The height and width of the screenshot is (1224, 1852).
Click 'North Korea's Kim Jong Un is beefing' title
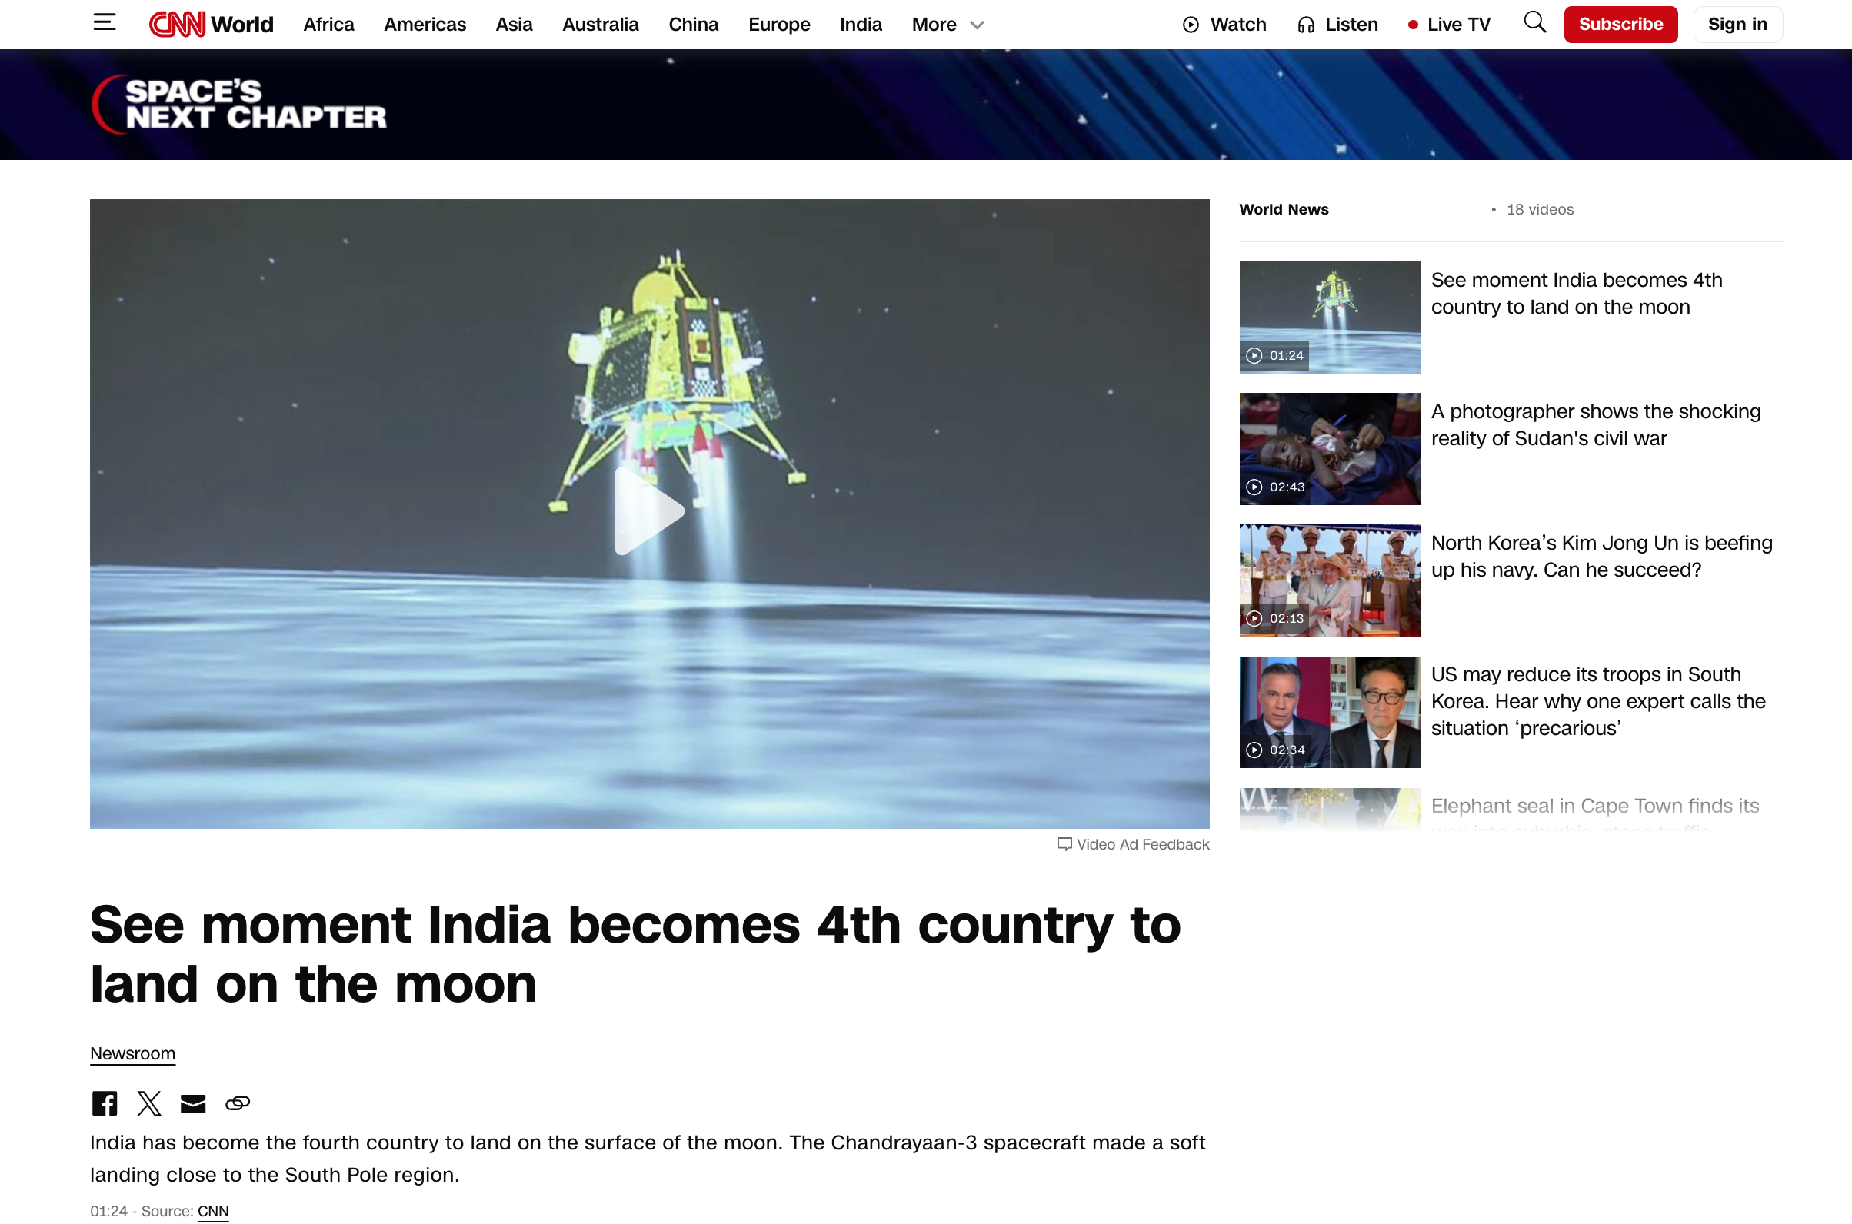click(1601, 557)
